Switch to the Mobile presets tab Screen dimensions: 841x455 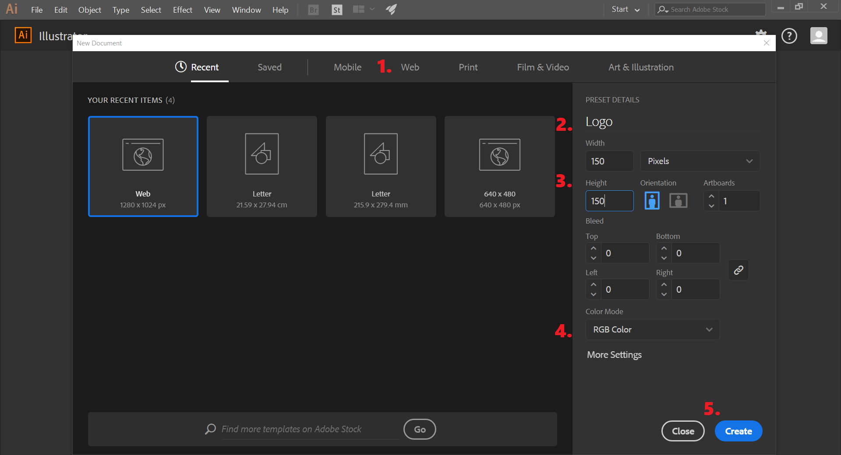[x=348, y=67]
